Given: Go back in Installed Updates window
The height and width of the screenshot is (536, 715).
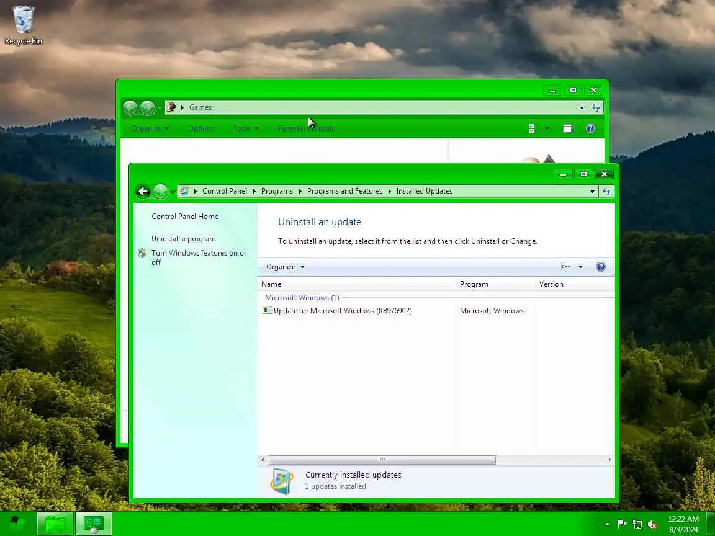Looking at the screenshot, I should click(x=143, y=192).
